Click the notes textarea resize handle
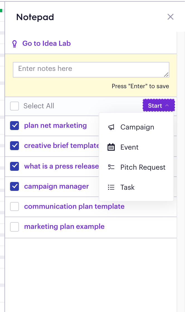The height and width of the screenshot is (312, 185). [166, 75]
